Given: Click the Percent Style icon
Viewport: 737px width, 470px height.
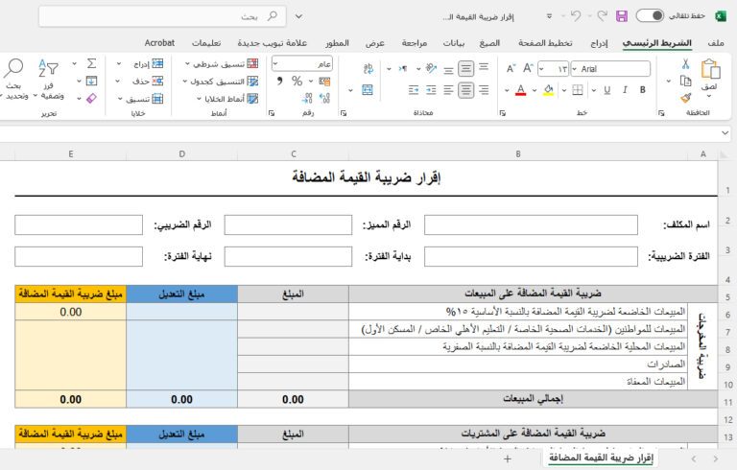Looking at the screenshot, I should pos(297,81).
